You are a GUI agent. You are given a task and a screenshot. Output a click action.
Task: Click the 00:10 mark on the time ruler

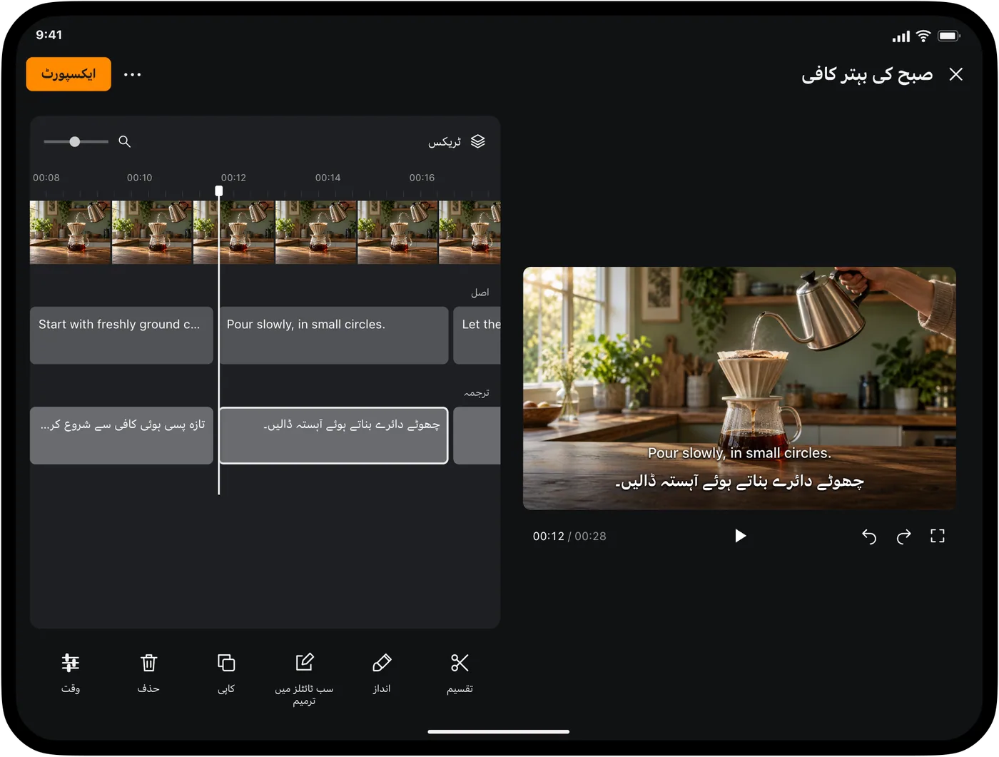point(140,178)
